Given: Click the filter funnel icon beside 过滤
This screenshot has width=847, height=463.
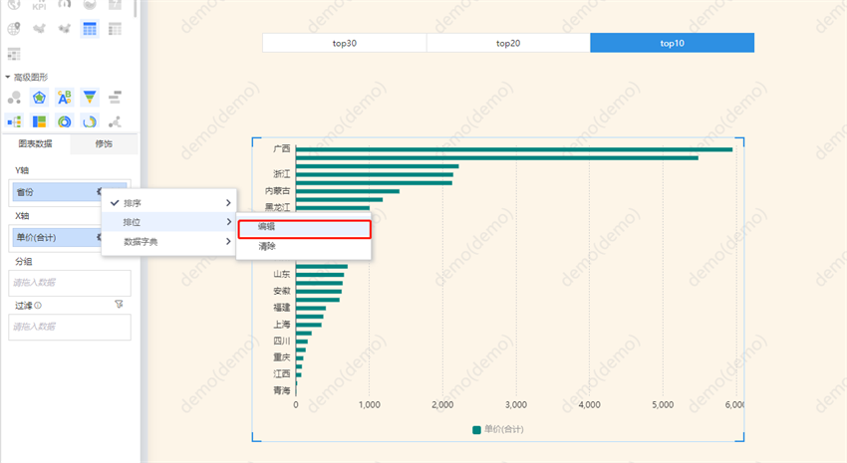Looking at the screenshot, I should point(119,305).
